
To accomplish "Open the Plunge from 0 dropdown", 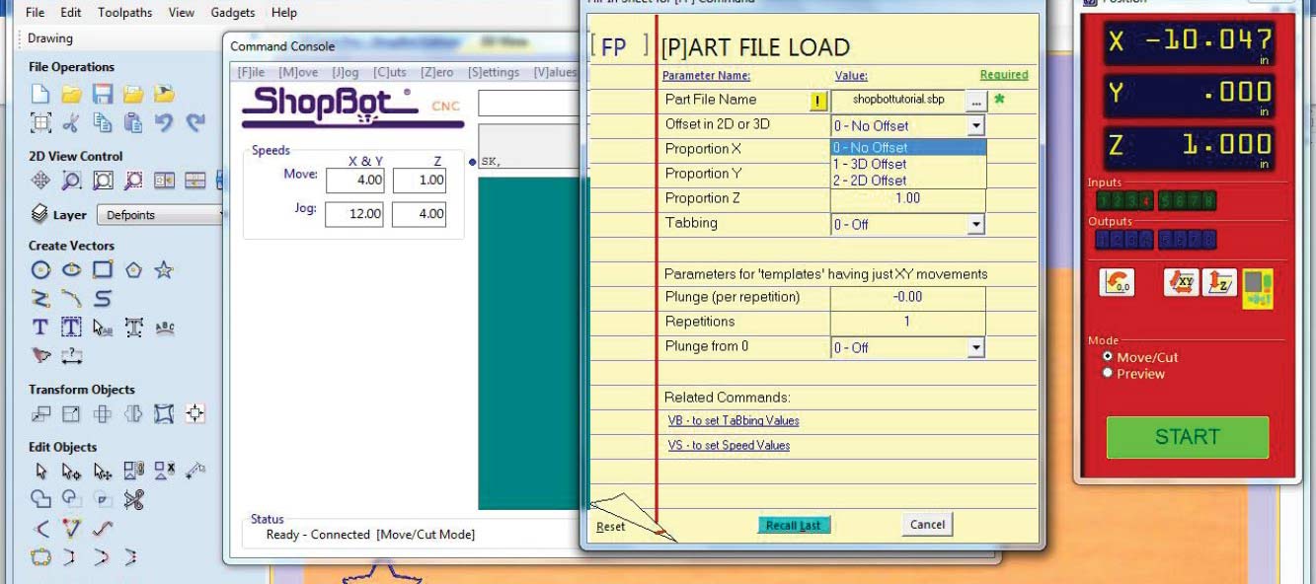I will pyautogui.click(x=975, y=347).
